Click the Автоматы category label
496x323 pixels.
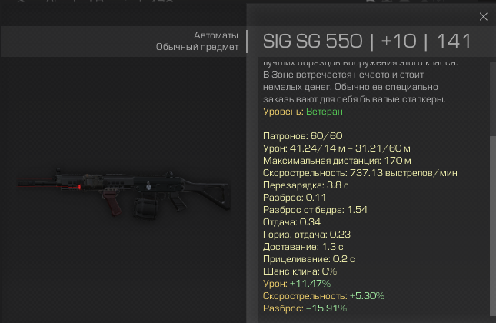click(x=216, y=35)
